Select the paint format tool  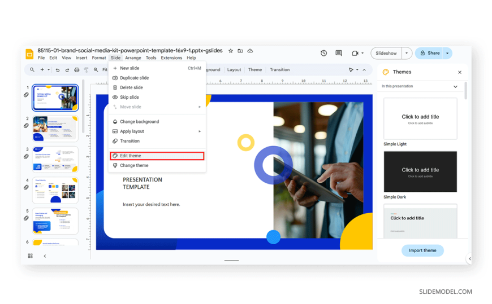tap(86, 70)
